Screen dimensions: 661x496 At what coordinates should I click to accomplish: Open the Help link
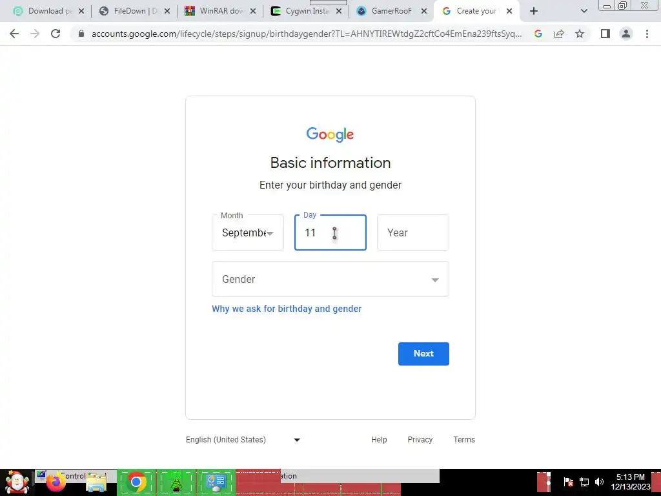(x=378, y=439)
